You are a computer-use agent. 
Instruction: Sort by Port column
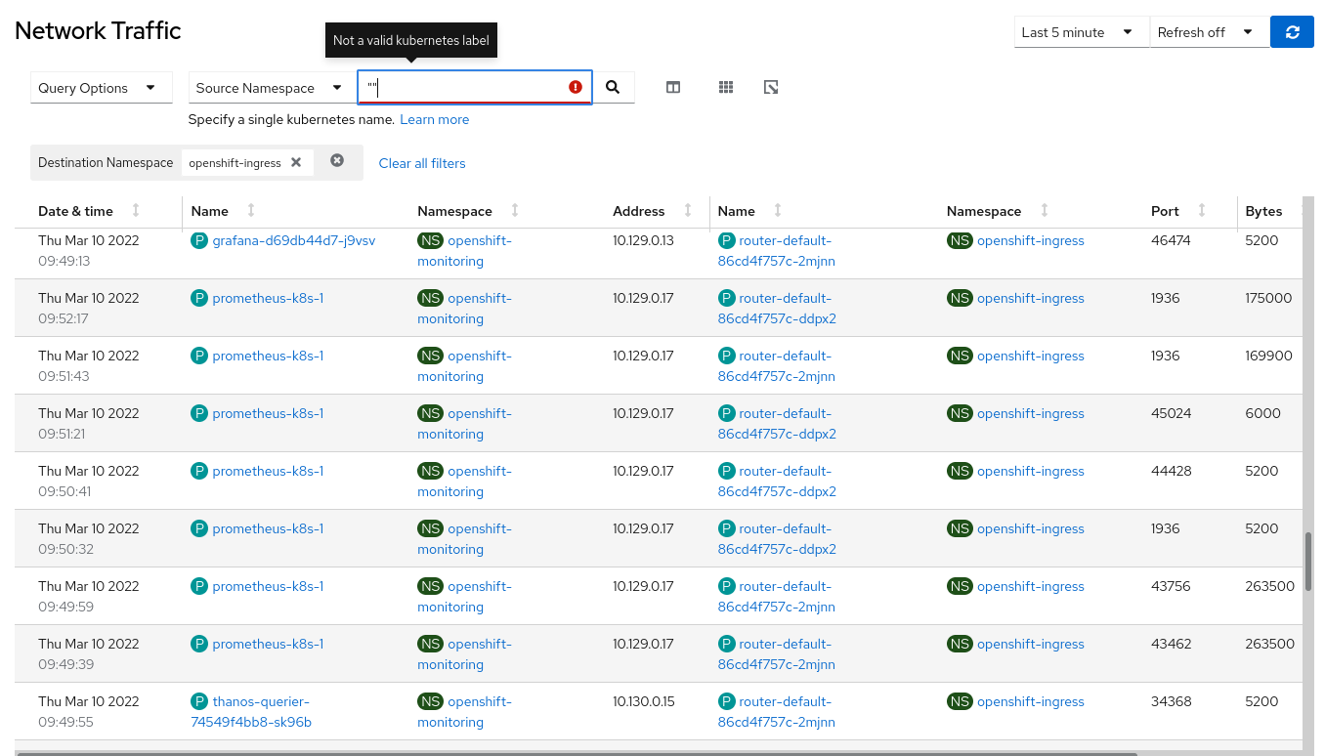coord(1202,211)
